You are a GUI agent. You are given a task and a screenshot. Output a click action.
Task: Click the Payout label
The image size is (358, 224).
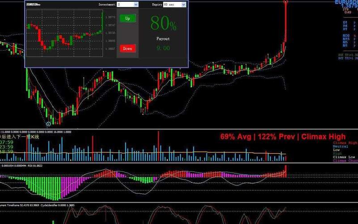[163, 39]
